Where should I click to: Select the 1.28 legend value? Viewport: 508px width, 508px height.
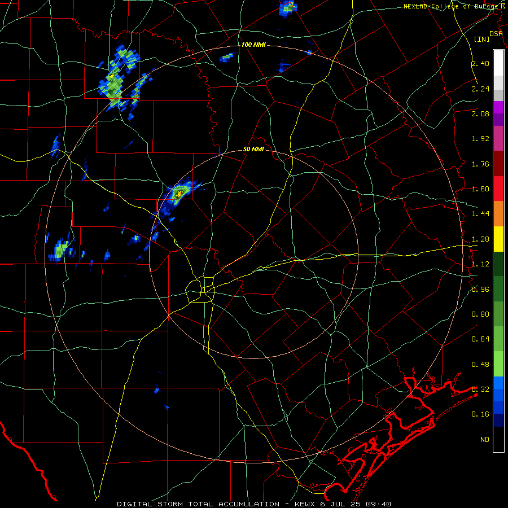[480, 239]
